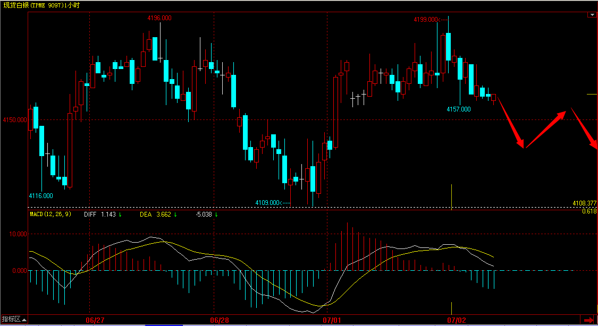598x326 pixels.
Task: Click the DIFF 1.143 readout
Action: click(100, 215)
